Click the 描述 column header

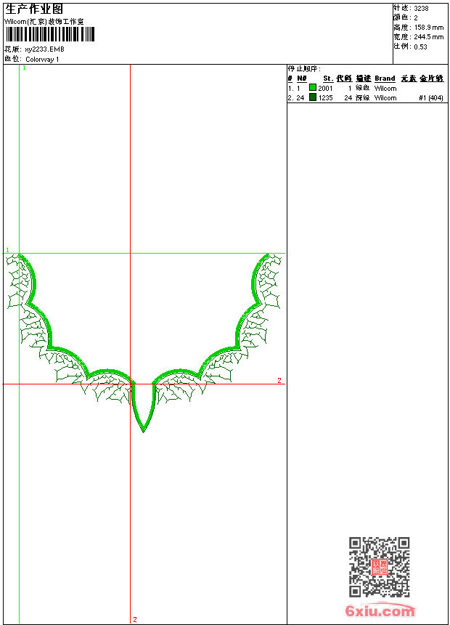click(x=363, y=78)
